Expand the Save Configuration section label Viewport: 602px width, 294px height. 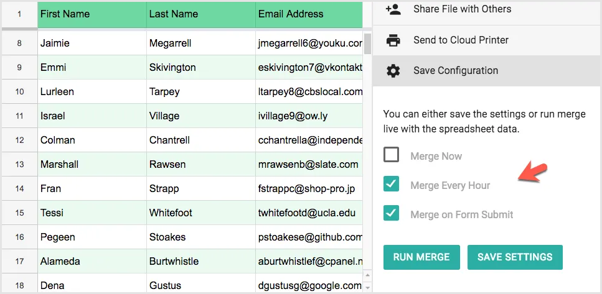456,71
